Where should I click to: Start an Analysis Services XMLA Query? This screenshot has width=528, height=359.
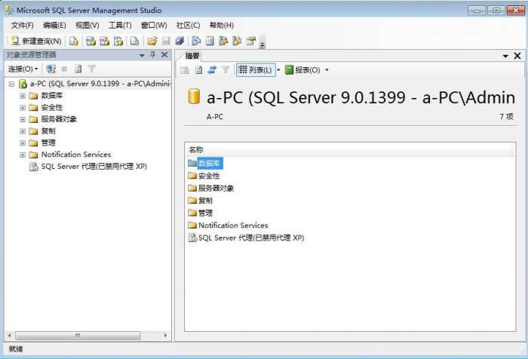click(x=118, y=41)
